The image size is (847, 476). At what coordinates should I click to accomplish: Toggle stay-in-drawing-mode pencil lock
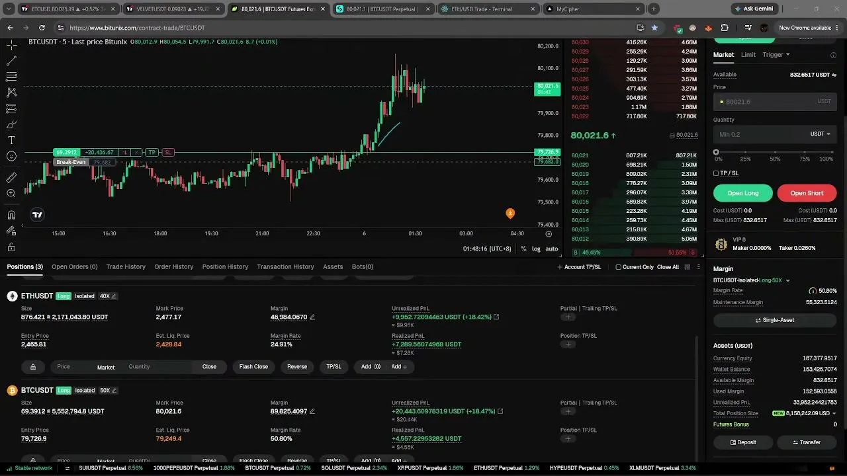[11, 231]
